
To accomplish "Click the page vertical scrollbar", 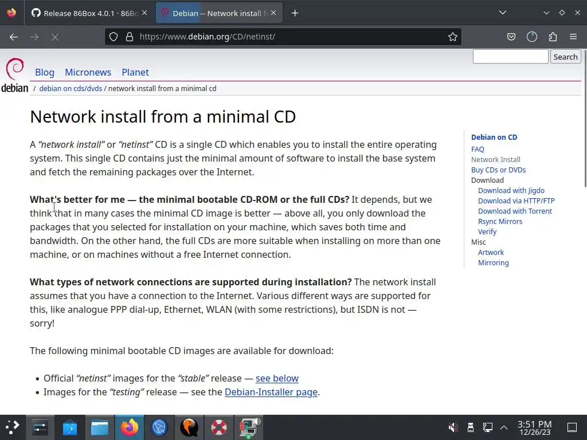I will click(x=585, y=118).
